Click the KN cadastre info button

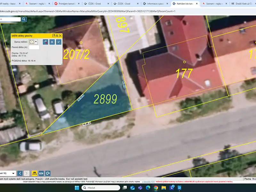41,173
